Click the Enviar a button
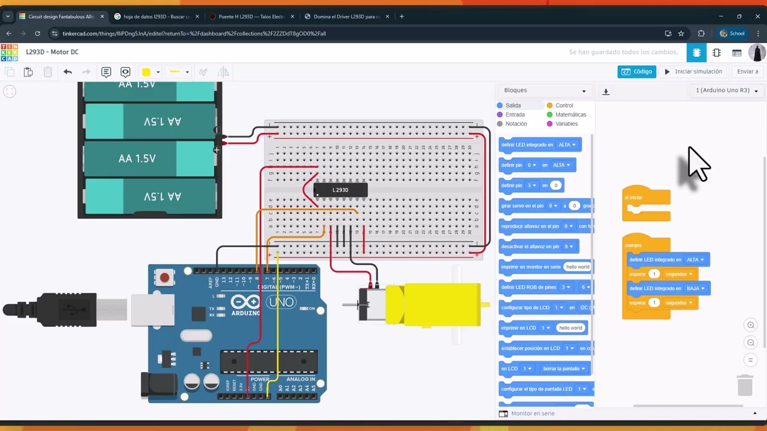Viewport: 767px width, 431px height. [747, 72]
